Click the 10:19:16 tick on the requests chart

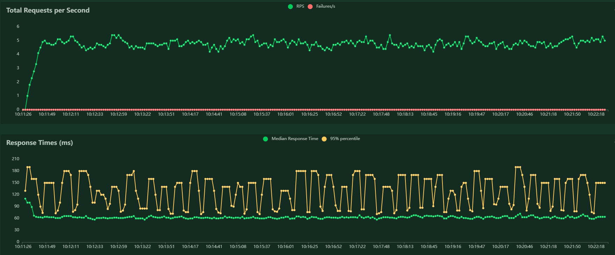tap(453, 114)
